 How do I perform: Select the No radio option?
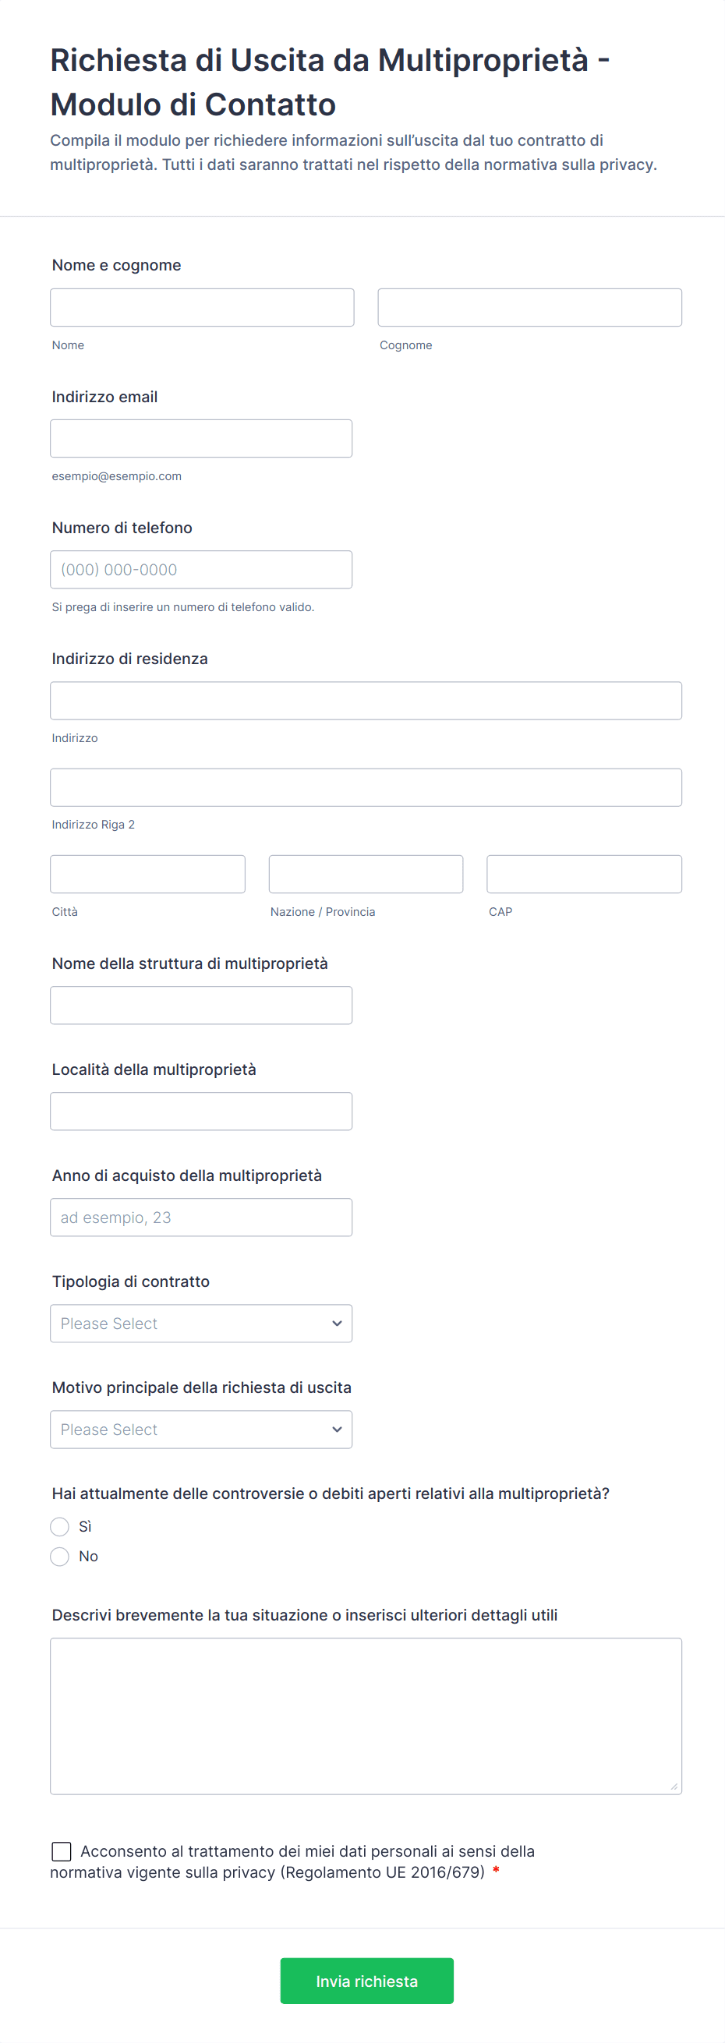tap(59, 1555)
